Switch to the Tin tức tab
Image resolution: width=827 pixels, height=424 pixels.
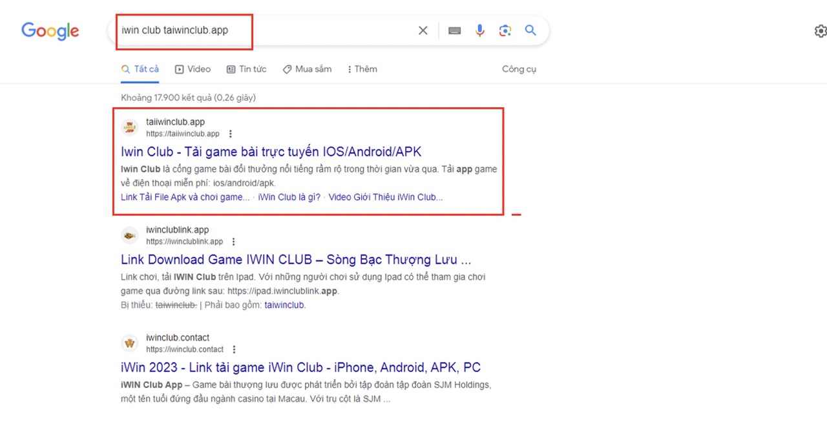pyautogui.click(x=246, y=69)
